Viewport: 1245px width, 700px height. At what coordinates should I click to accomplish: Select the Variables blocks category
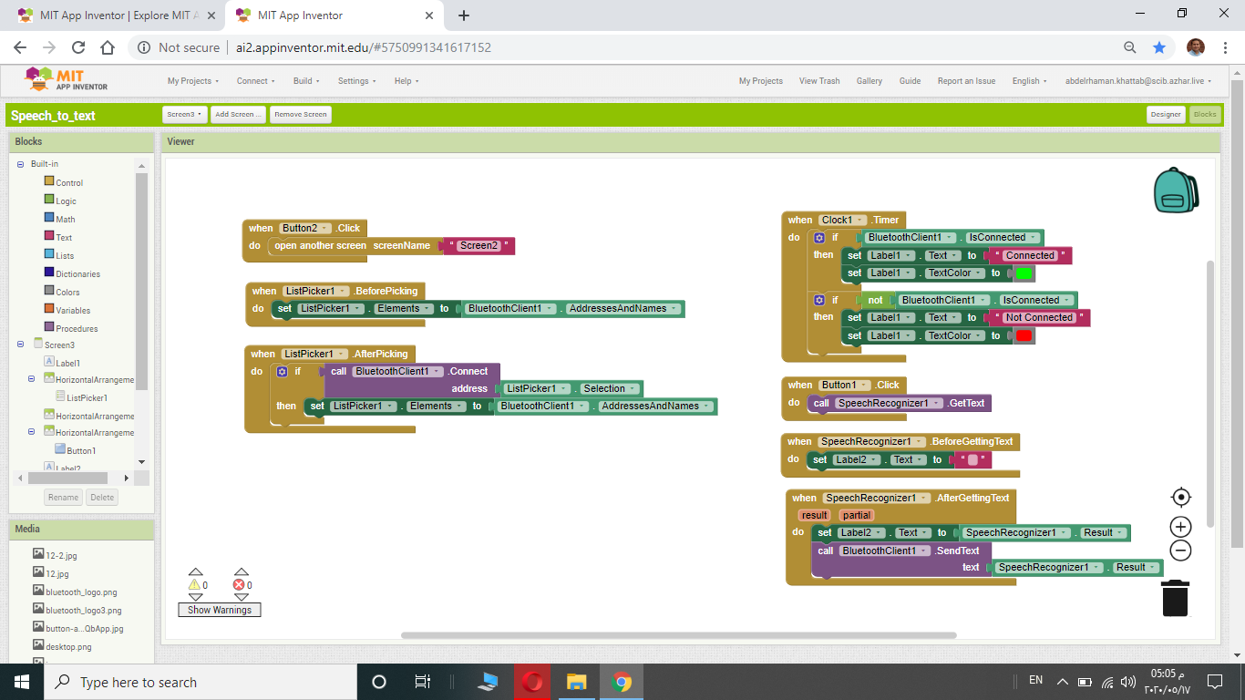tap(73, 310)
